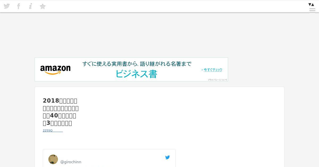Open the info icon in the top bar

tap(31, 6)
